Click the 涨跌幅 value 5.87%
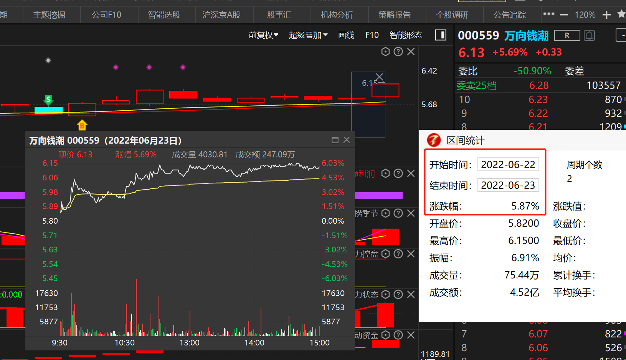This screenshot has width=626, height=360. [x=525, y=206]
